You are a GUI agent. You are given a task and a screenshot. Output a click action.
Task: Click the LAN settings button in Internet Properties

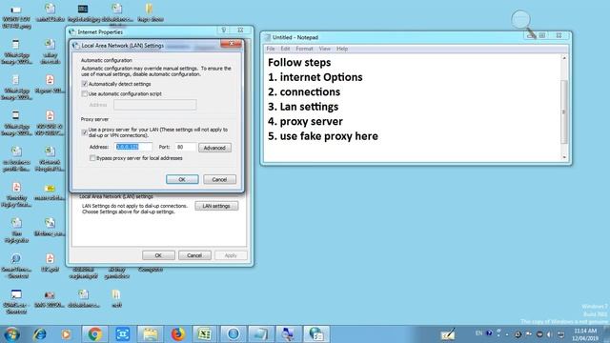point(216,206)
